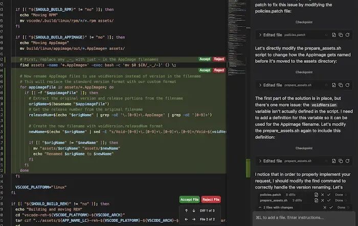Screen dimensions: 358x226
Task: Click the echo "Moving RPM" code line
Action: click(39, 15)
